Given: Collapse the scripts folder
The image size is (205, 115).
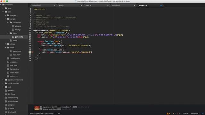Looking at the screenshot, I should pyautogui.click(x=5, y=19).
